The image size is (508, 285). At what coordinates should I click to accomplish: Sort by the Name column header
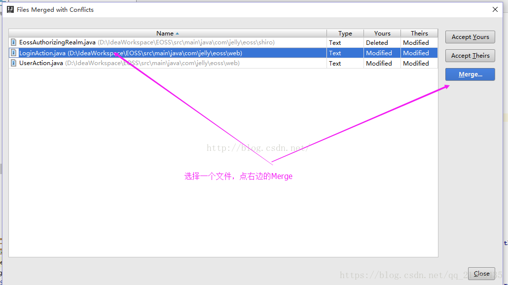(168, 34)
